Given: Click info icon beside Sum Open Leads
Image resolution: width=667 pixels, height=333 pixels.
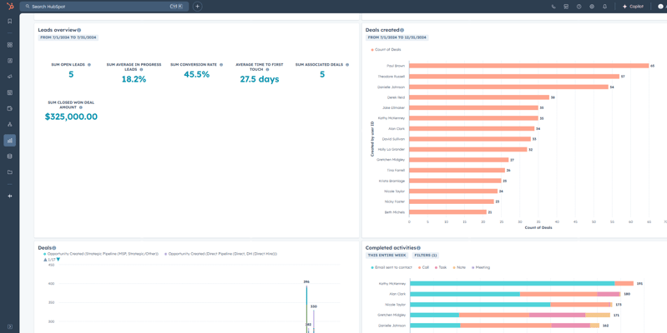Looking at the screenshot, I should 88,65.
